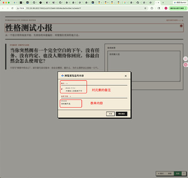
Task: Click the browser address bar URL
Action: tap(53, 8)
